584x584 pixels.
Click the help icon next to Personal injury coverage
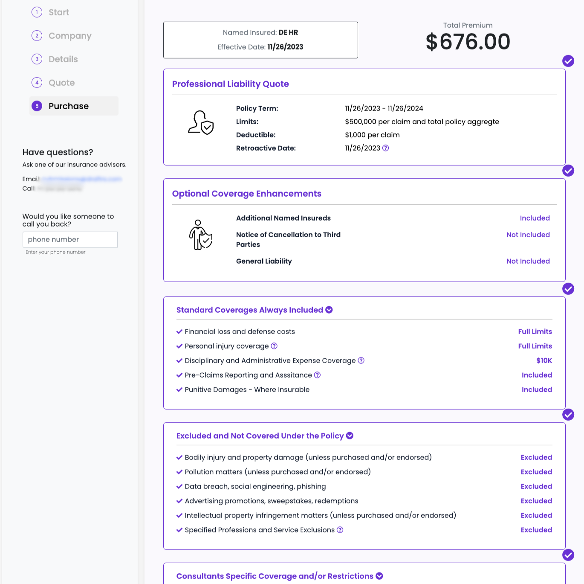point(274,346)
